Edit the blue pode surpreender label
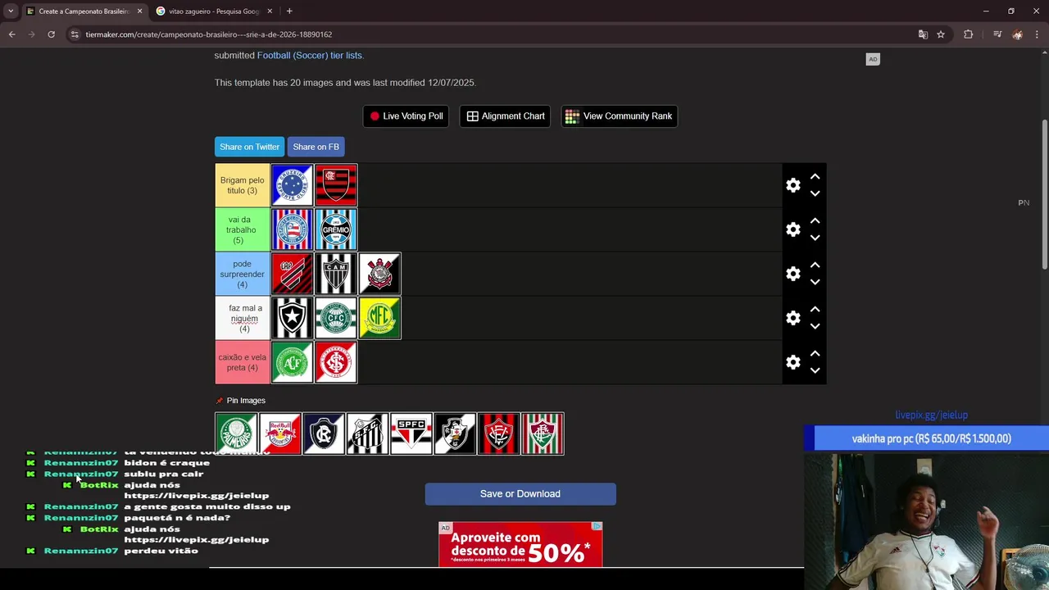Screen dimensions: 1049x590 click(242, 274)
